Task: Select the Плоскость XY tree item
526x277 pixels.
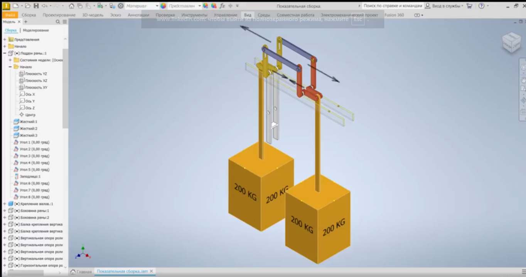Action: pos(33,87)
